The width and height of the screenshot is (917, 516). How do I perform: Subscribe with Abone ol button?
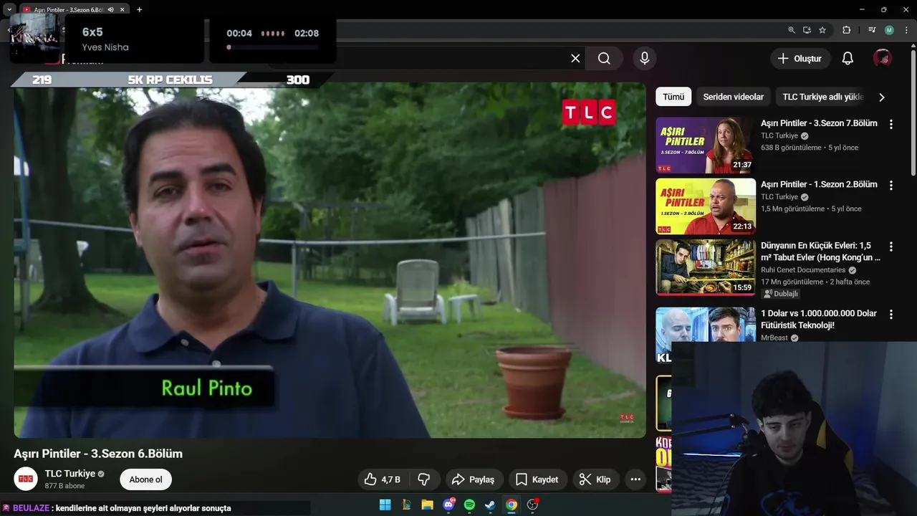(x=145, y=479)
